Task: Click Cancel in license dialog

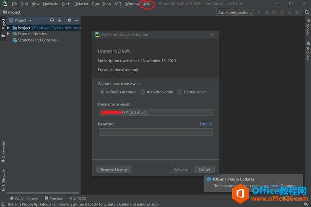Action: 204,169
